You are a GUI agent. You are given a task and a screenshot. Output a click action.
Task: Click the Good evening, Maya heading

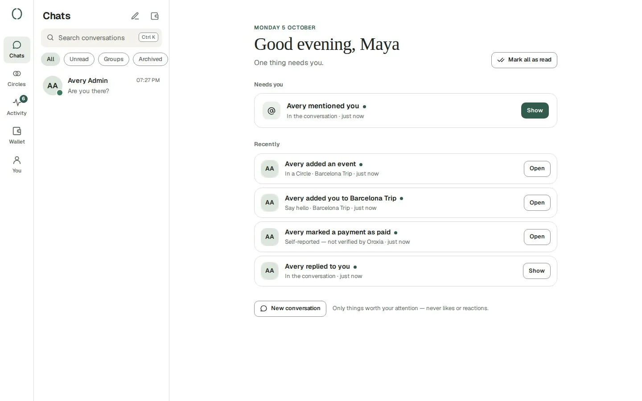click(x=327, y=45)
